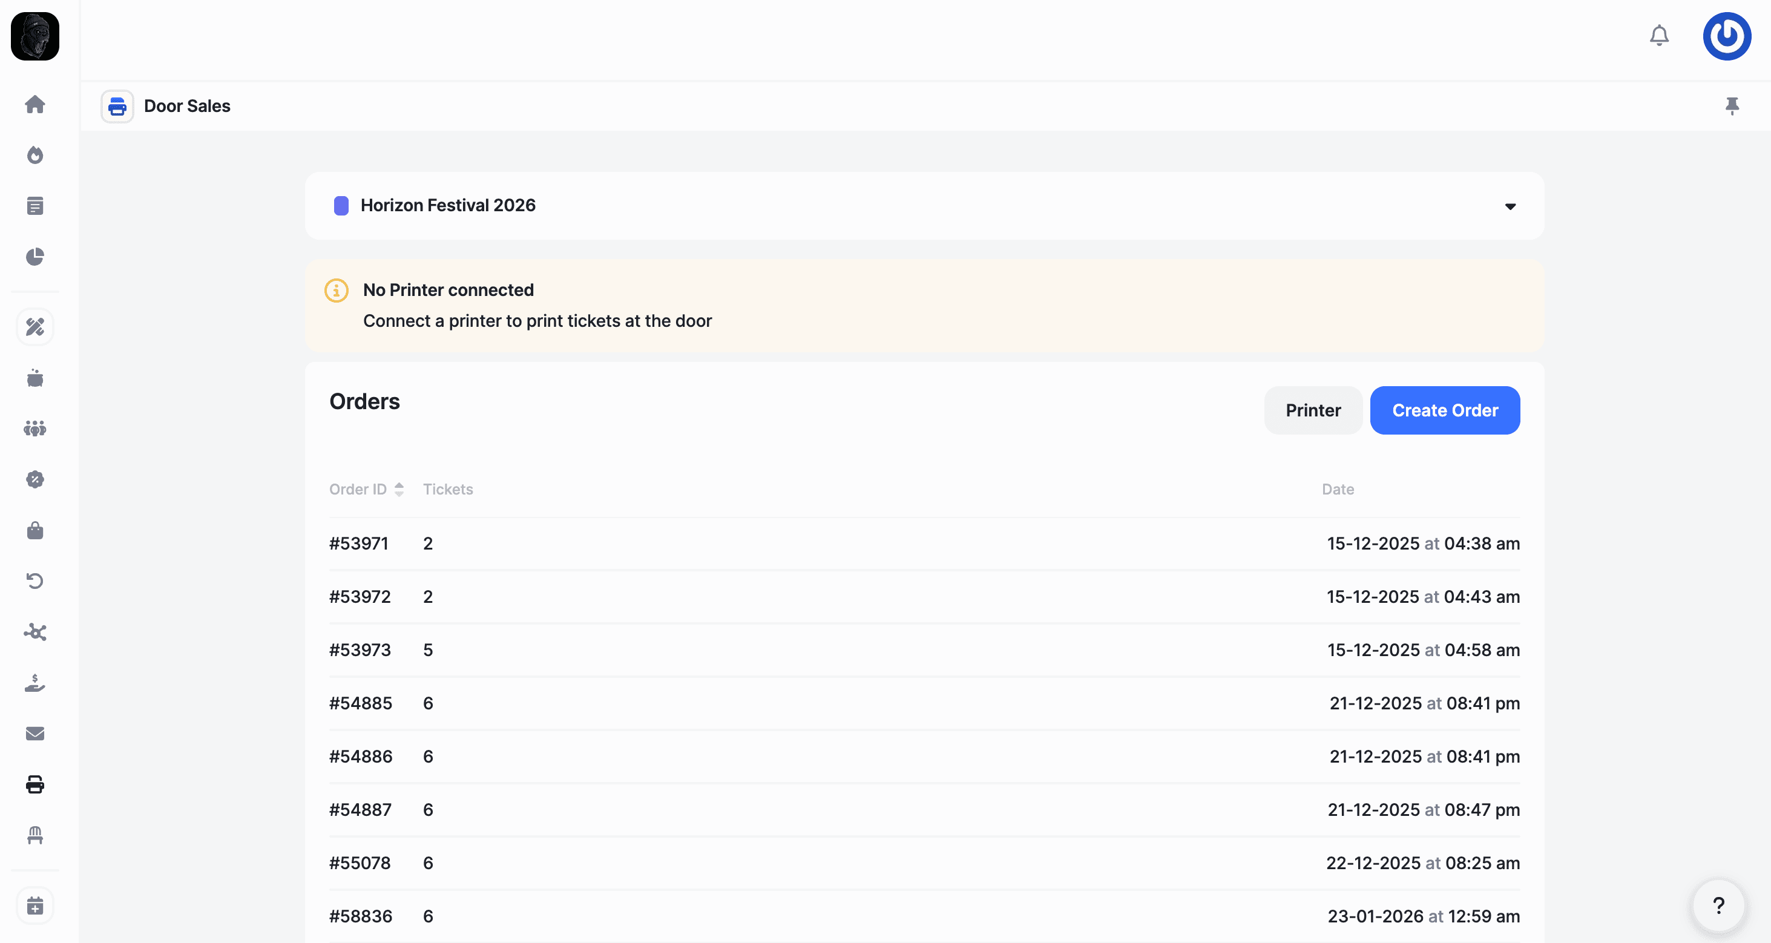Open the pie chart analytics icon
1771x943 pixels.
click(35, 257)
